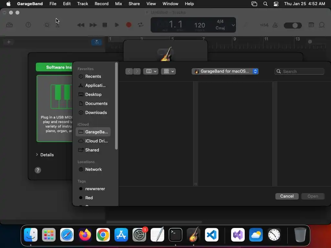Image resolution: width=331 pixels, height=248 pixels.
Task: Open the Record menu
Action: (x=101, y=4)
